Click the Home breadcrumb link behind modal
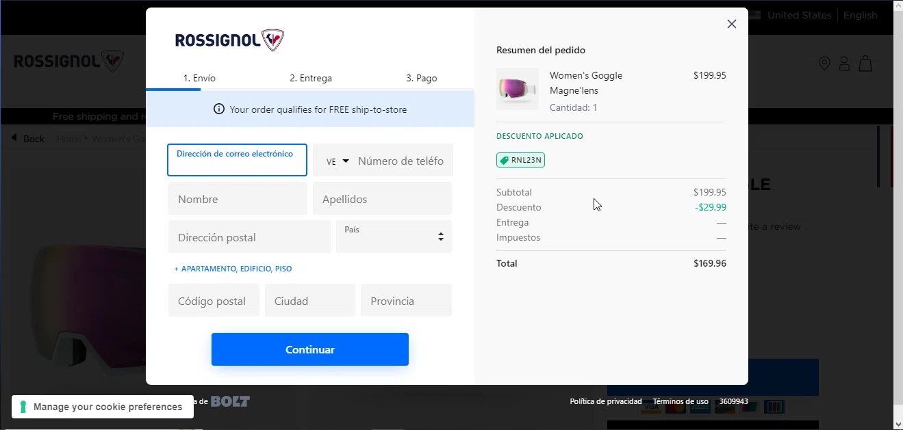Viewport: 903px width, 430px height. (69, 139)
